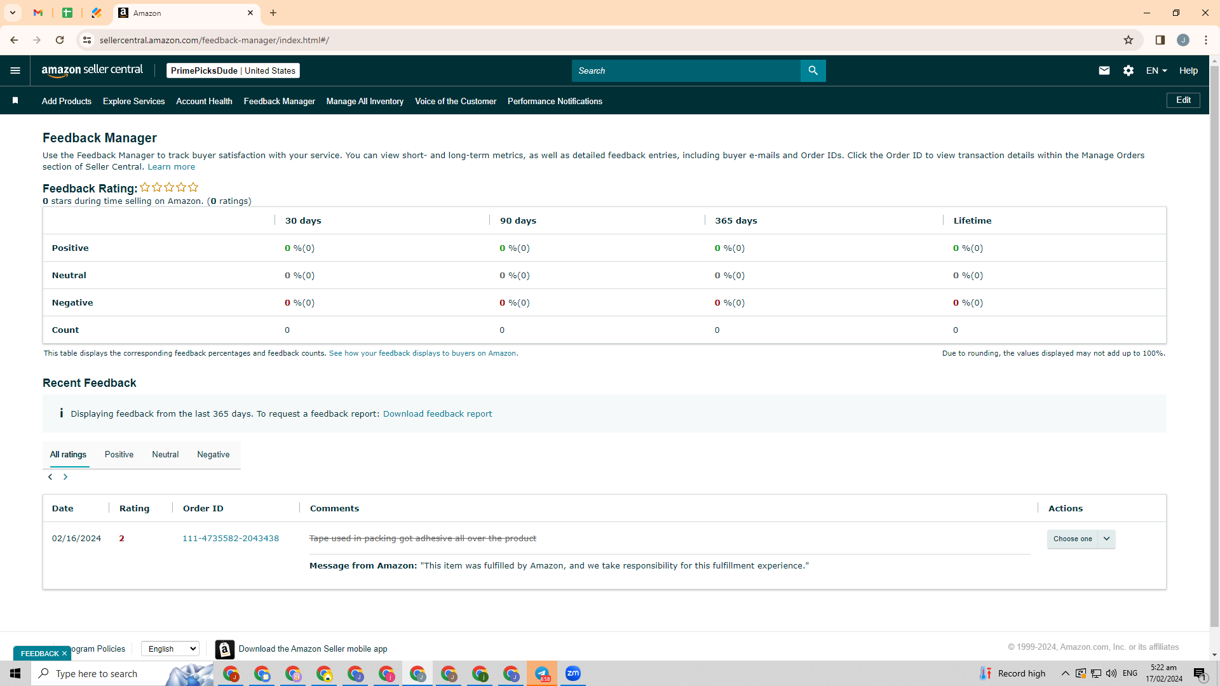Open the messages envelope icon
This screenshot has height=686, width=1220.
1104,71
